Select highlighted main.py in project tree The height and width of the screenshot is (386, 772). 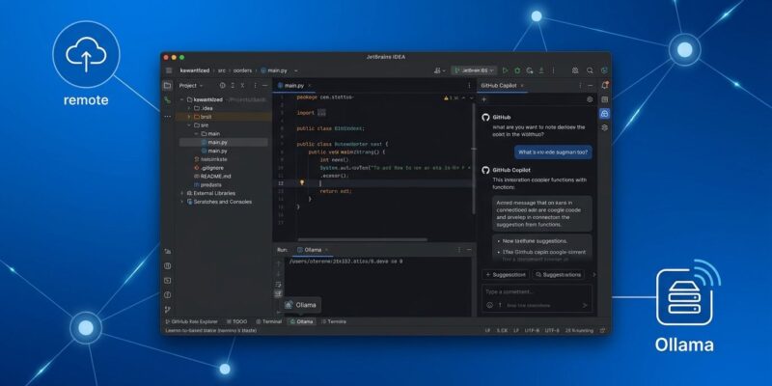224,142
